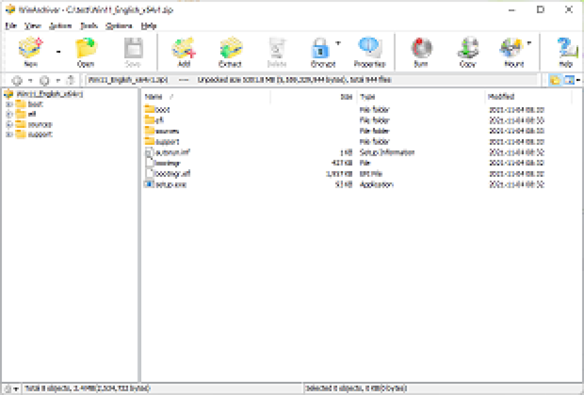Open Properties from the toolbar
The image size is (584, 395).
[x=369, y=49]
